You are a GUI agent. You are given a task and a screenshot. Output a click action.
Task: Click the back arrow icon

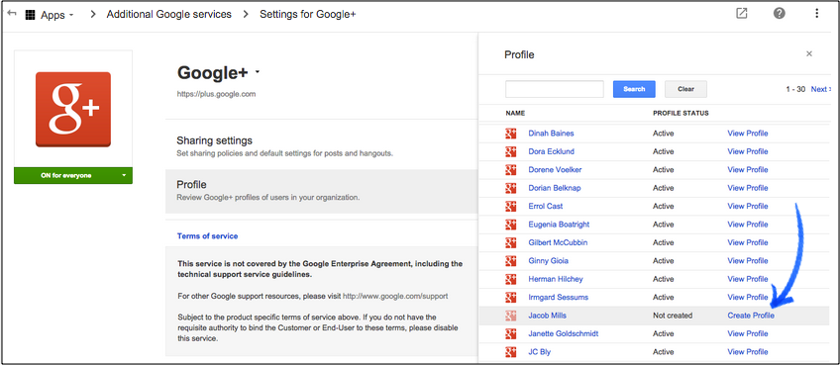tap(12, 14)
